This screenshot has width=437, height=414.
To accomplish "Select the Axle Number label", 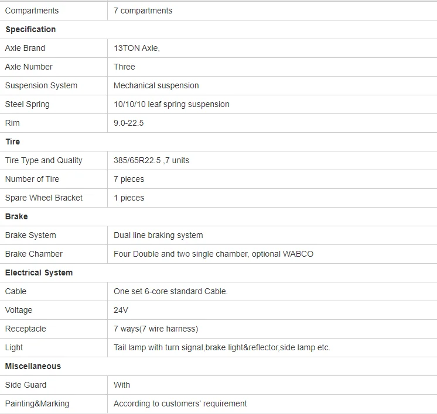I will tap(29, 67).
